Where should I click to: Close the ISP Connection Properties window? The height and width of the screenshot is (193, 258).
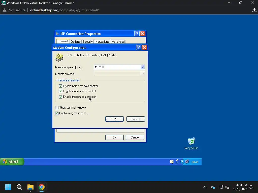[x=143, y=33]
